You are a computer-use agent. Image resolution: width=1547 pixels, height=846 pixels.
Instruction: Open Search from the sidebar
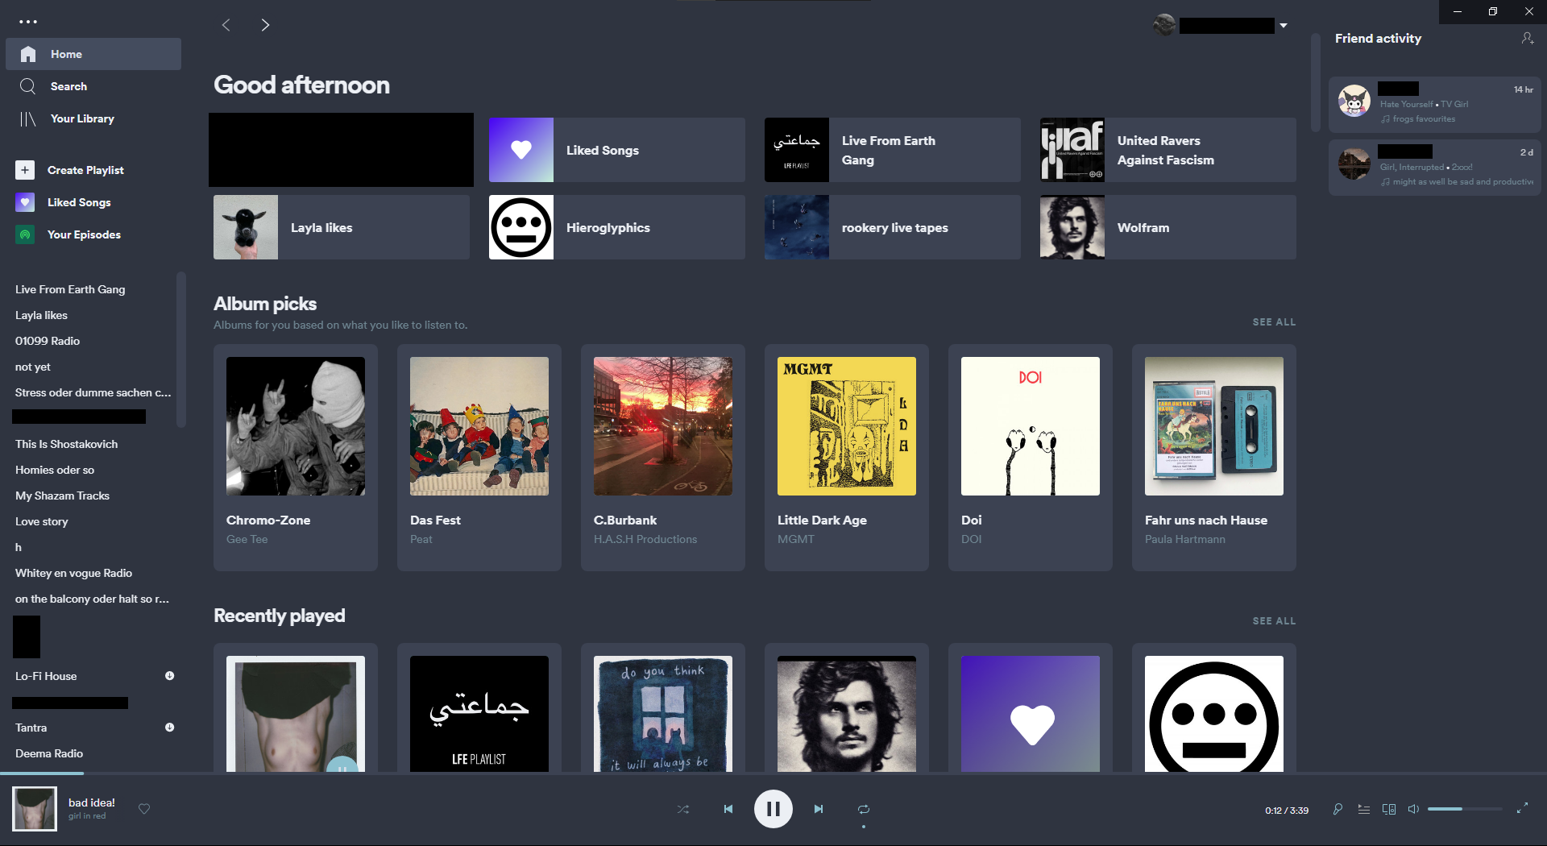(x=93, y=86)
